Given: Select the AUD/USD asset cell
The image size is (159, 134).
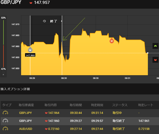Looking at the screenshot, I should (26, 129).
